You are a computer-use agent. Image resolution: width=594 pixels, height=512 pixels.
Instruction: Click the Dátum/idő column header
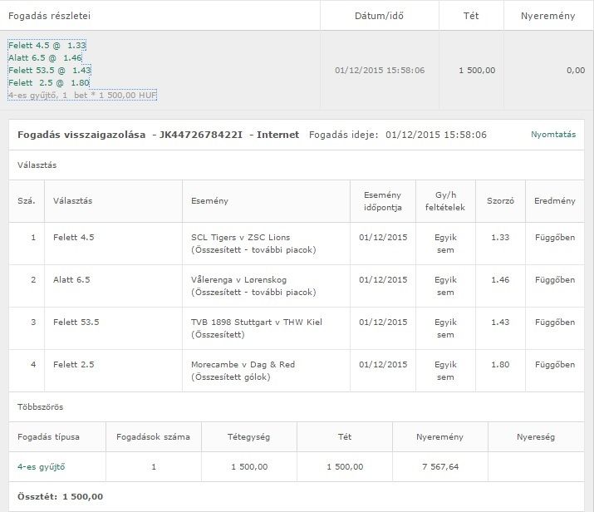pos(379,15)
